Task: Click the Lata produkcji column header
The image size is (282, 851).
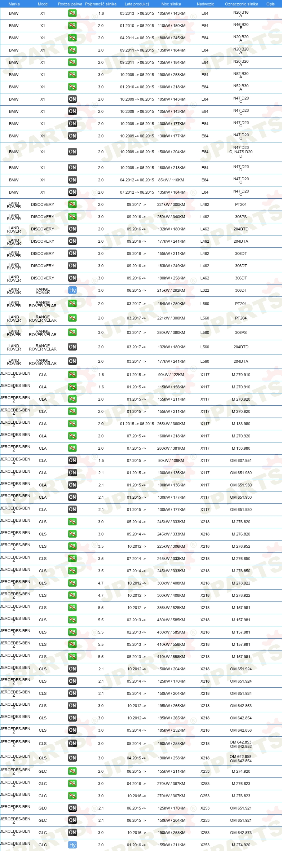Action: point(137,4)
